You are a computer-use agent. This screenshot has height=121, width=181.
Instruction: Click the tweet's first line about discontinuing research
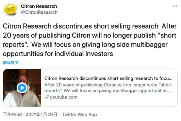(x=90, y=26)
